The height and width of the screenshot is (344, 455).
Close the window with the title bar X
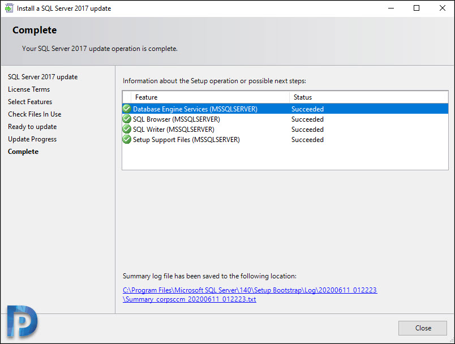coord(442,8)
